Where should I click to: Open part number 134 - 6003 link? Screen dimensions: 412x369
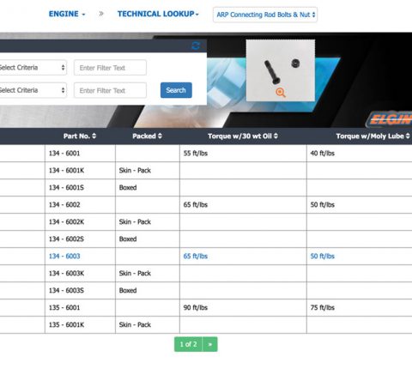point(64,257)
